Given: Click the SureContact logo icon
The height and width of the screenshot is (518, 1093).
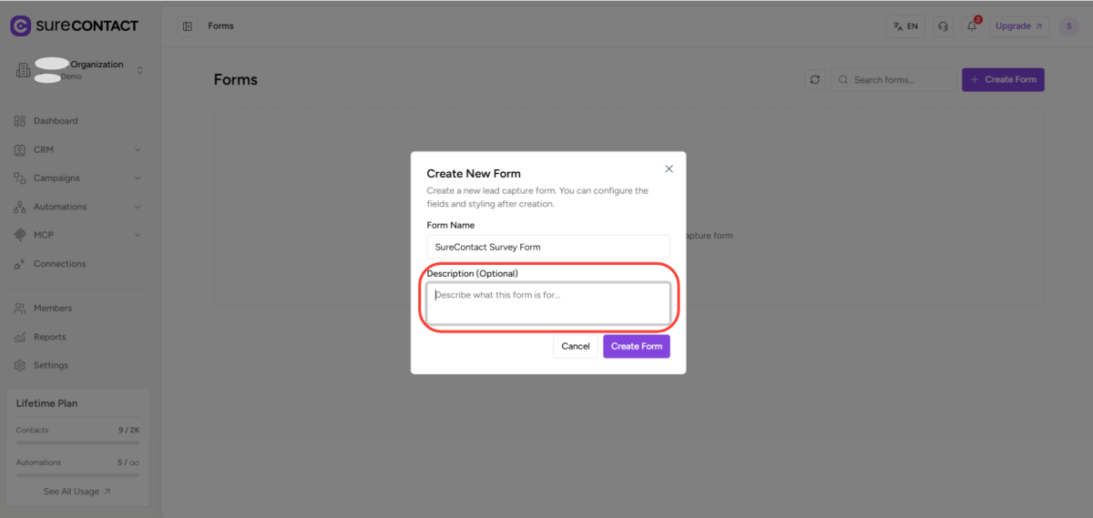Looking at the screenshot, I should [20, 25].
